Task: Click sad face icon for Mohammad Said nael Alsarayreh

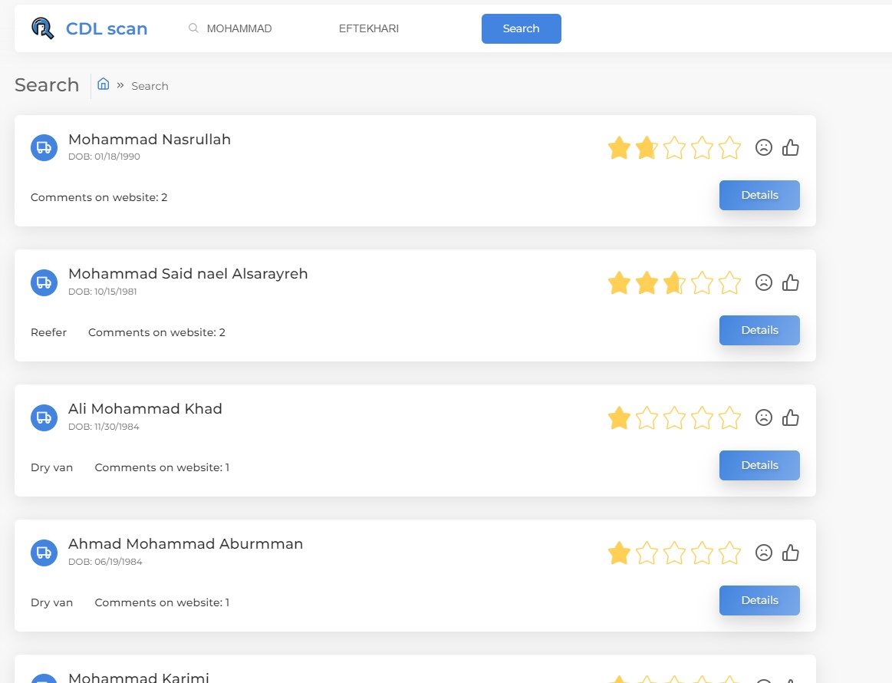Action: click(x=764, y=282)
